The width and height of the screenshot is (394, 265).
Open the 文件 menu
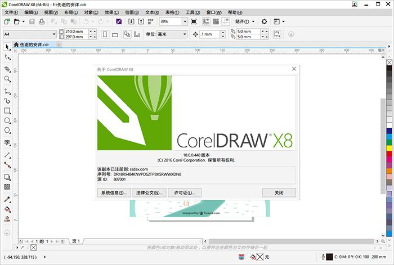11,12
